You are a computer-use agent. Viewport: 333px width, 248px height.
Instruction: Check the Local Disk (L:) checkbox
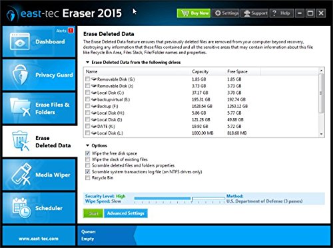(87, 133)
